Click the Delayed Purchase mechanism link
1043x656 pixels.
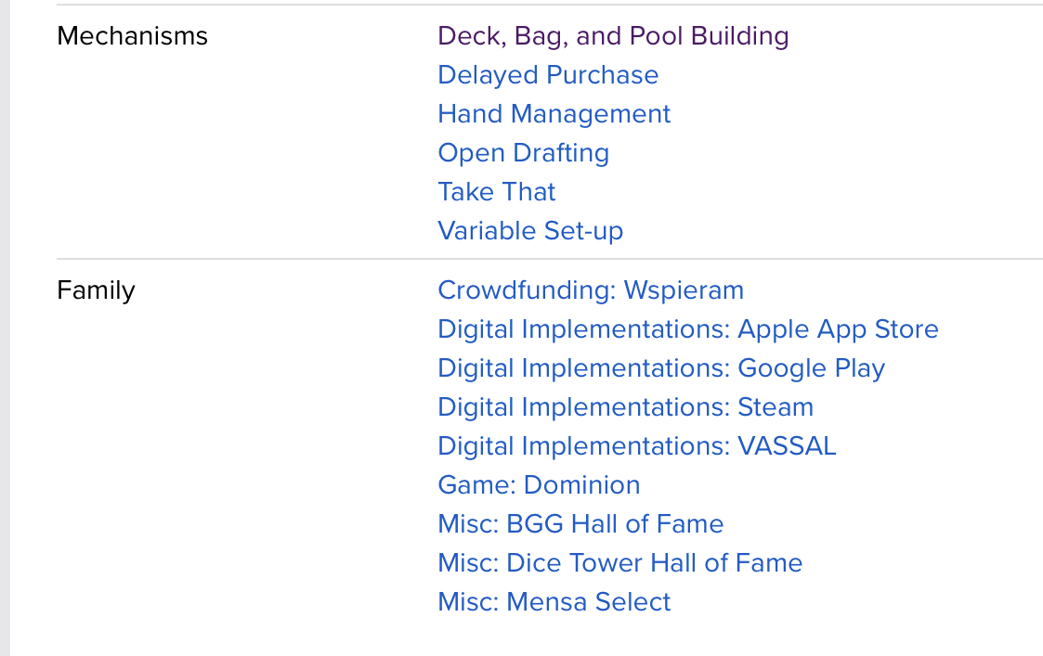click(x=548, y=75)
